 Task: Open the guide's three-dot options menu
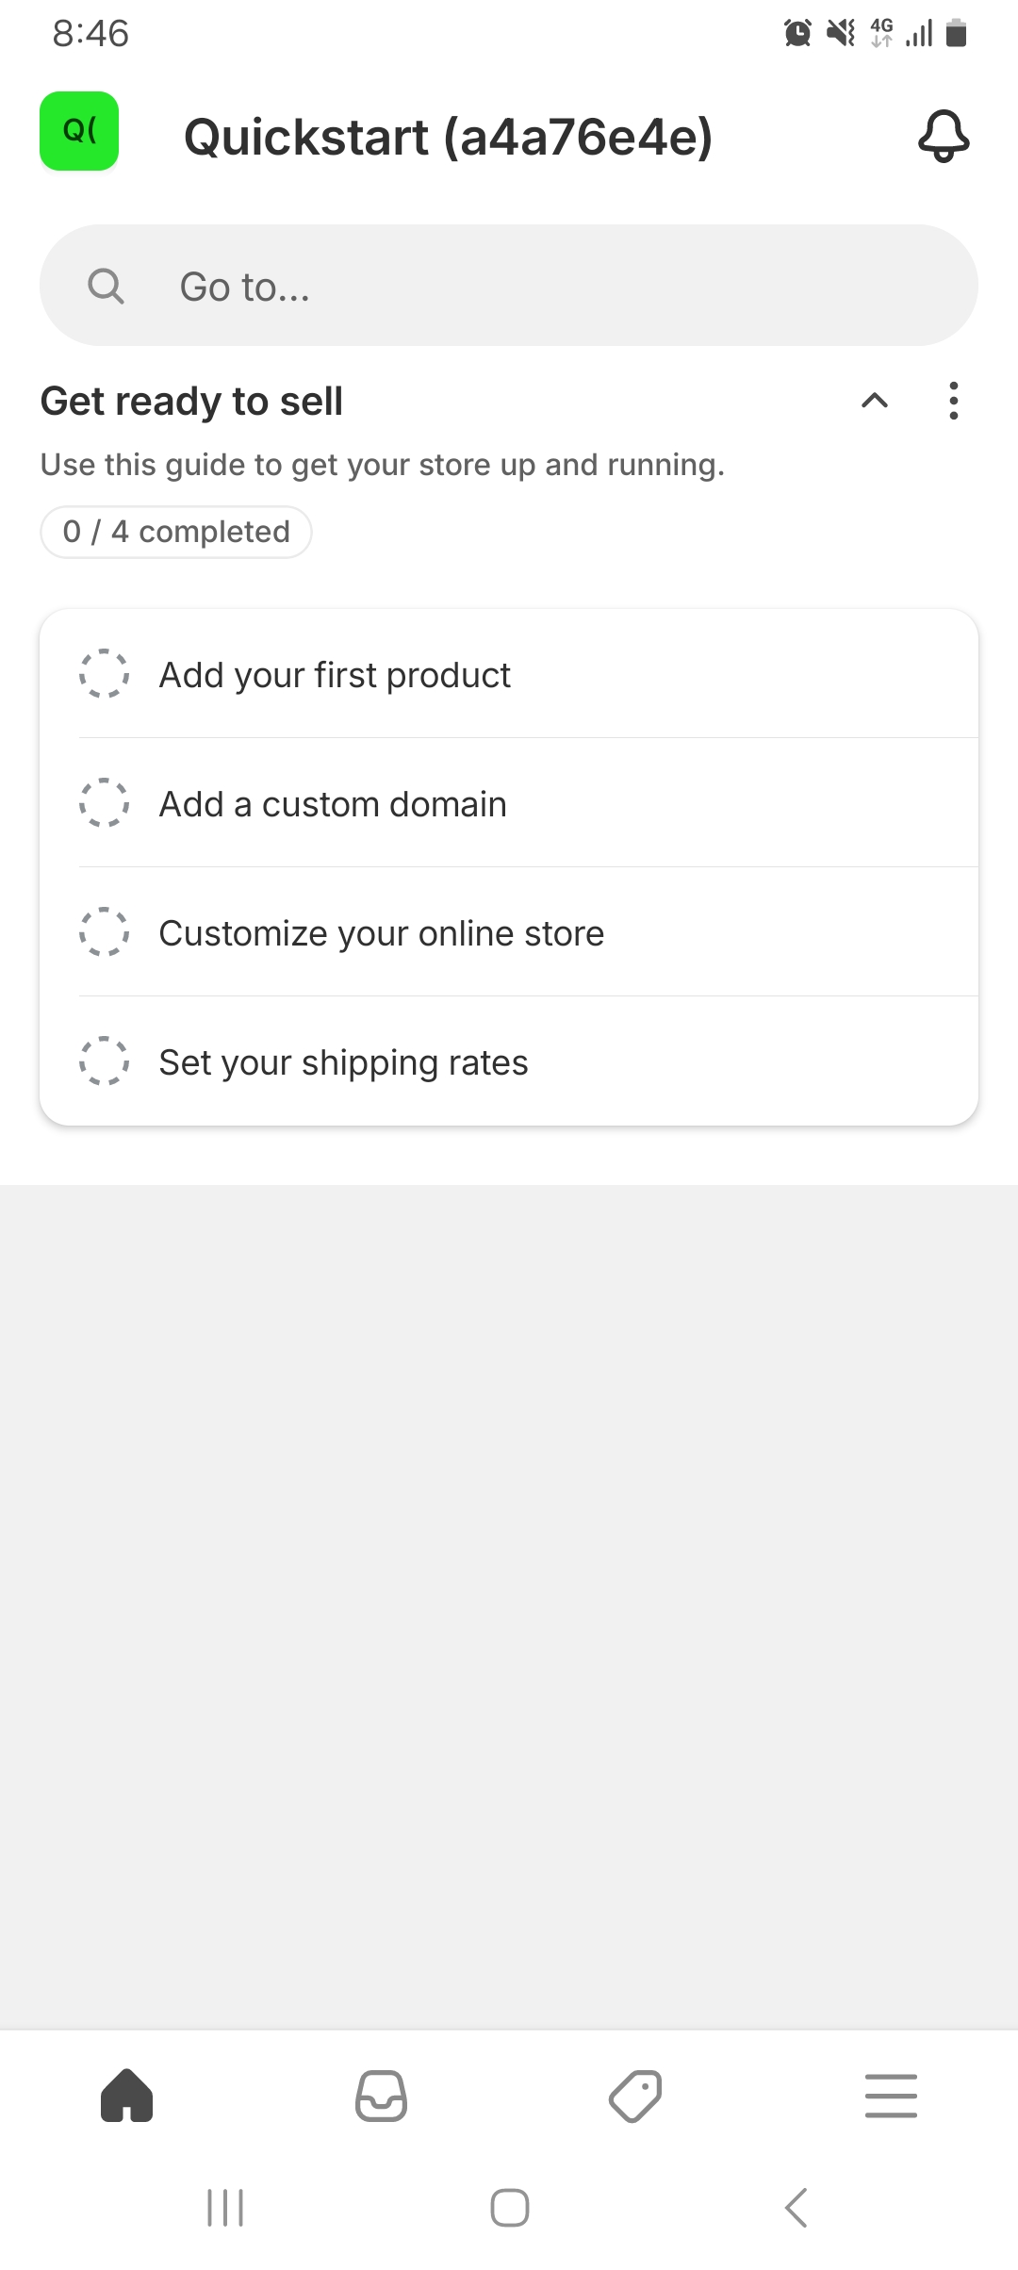point(954,401)
